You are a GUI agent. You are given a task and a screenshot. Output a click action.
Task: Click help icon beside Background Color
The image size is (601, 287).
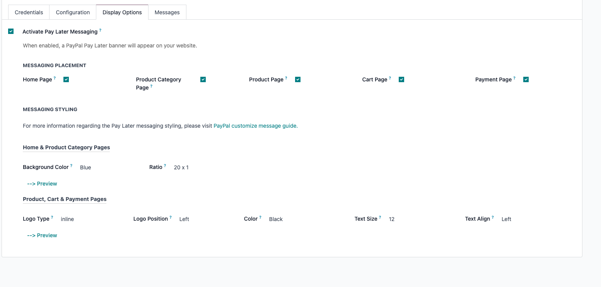pos(71,165)
